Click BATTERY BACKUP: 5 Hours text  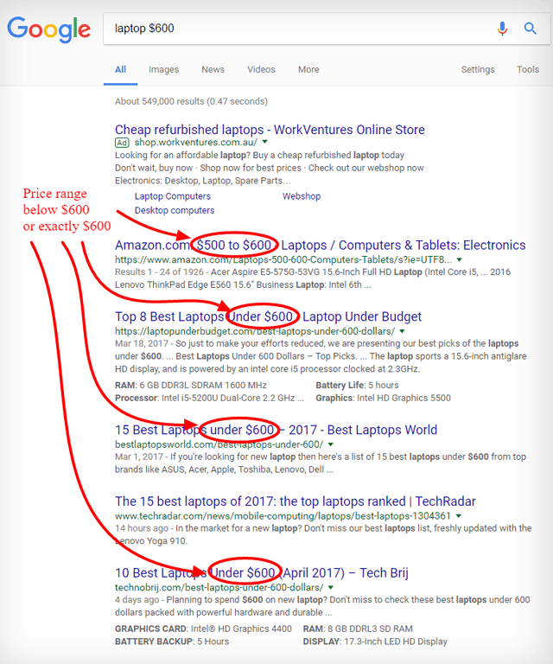(172, 642)
